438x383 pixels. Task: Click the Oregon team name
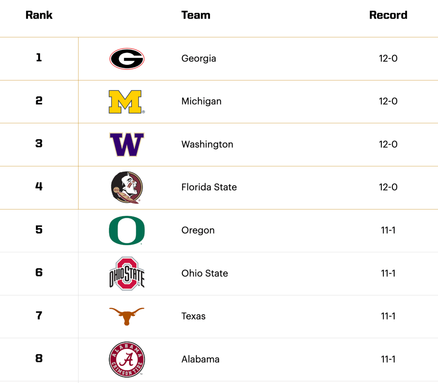(x=198, y=230)
